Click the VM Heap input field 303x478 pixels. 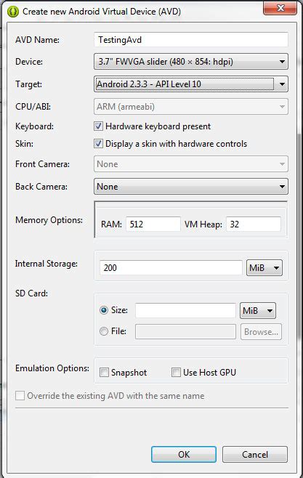point(254,224)
